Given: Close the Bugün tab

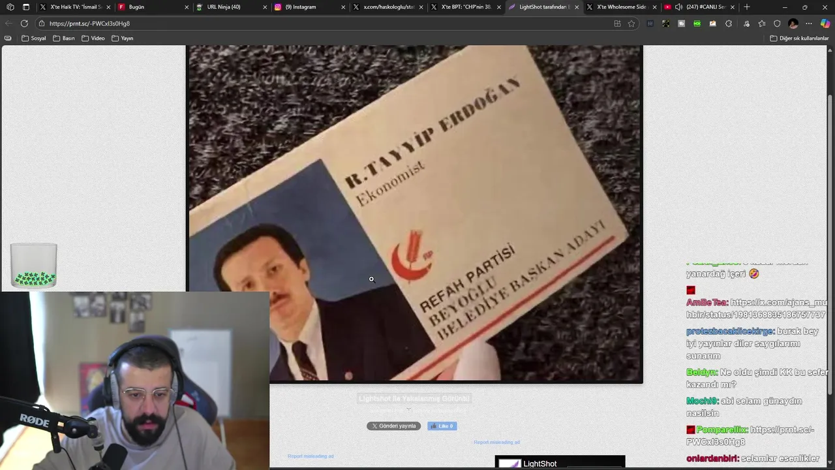Looking at the screenshot, I should coord(187,7).
